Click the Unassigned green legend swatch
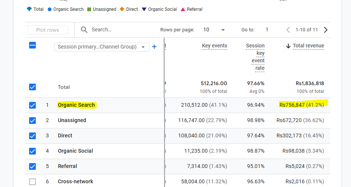The width and height of the screenshot is (351, 187). (x=89, y=9)
